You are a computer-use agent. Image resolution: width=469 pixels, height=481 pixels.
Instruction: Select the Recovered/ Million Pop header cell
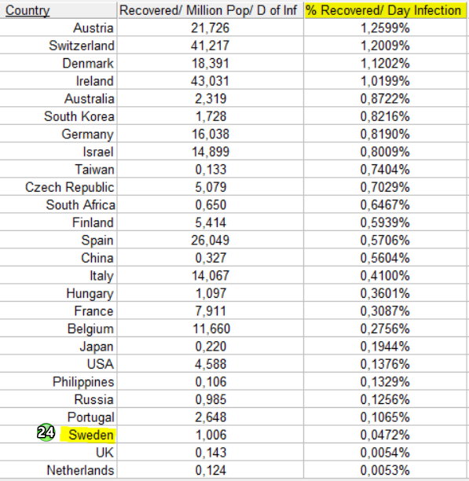211,10
